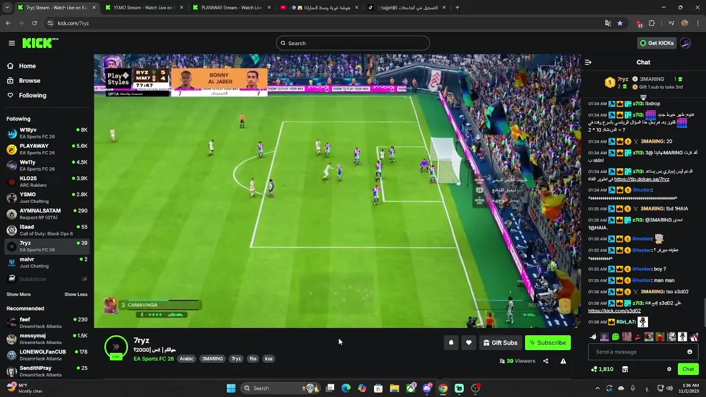The width and height of the screenshot is (706, 397).
Task: Open maivr channel in the following list
Action: 47,262
